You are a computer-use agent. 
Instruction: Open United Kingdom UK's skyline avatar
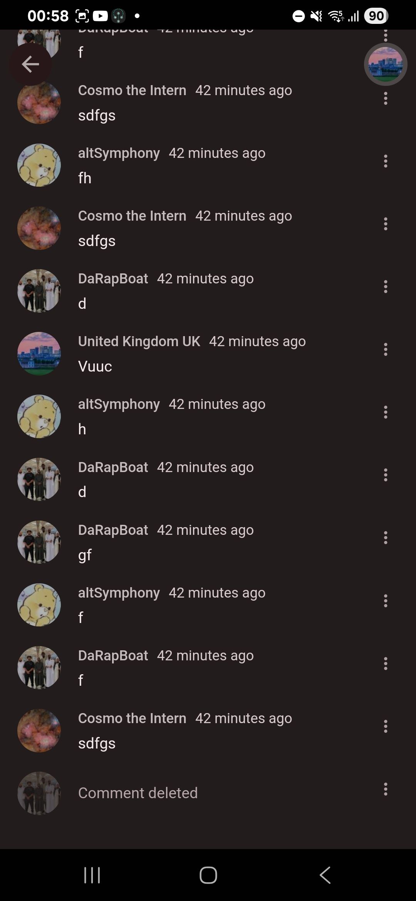[39, 353]
